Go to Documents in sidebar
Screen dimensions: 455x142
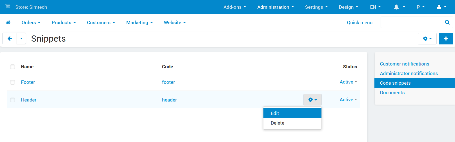click(392, 93)
